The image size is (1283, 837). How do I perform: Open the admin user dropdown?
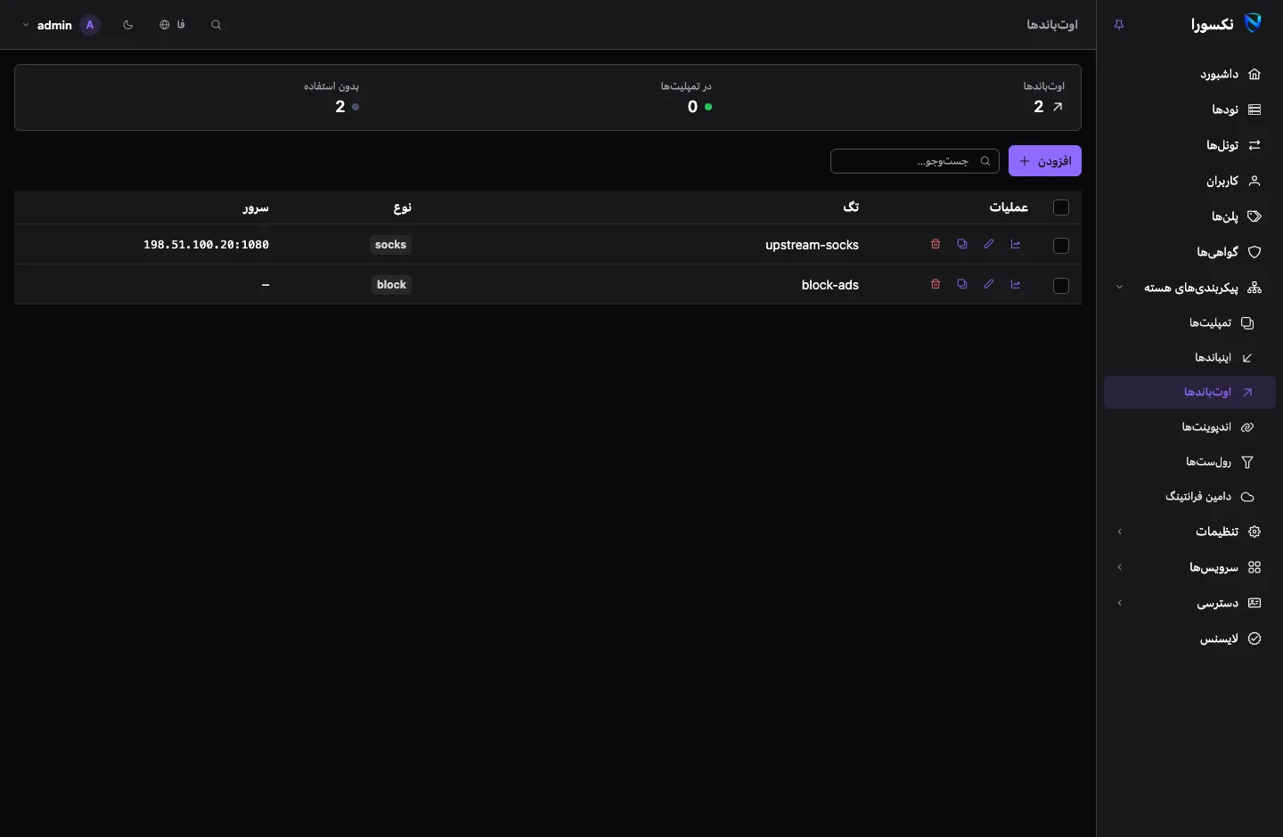tap(61, 25)
